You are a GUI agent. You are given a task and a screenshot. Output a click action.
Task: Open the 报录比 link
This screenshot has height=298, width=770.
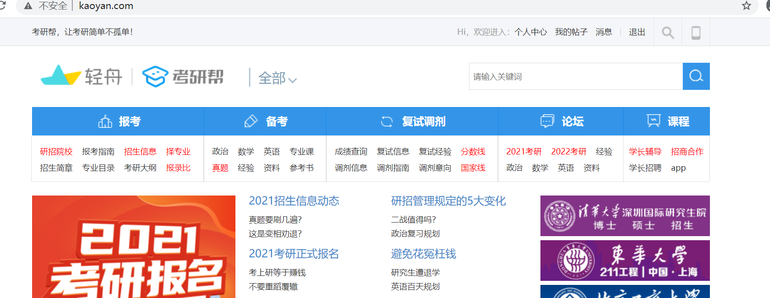tap(178, 168)
